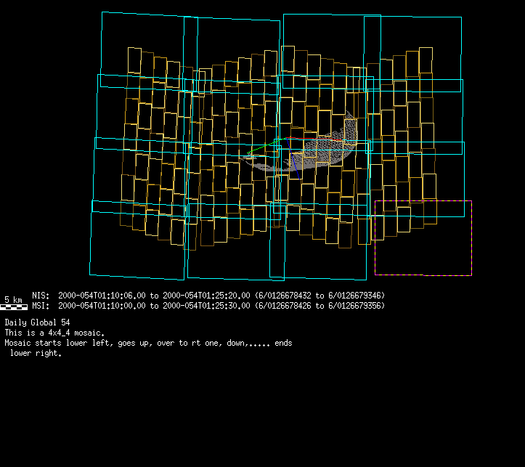Click the "Mosaic starts lower left" description line
This screenshot has height=467, width=525.
pyautogui.click(x=148, y=343)
